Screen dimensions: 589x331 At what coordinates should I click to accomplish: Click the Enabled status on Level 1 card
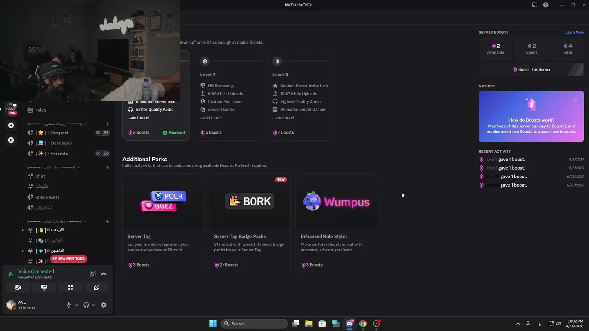coord(173,132)
